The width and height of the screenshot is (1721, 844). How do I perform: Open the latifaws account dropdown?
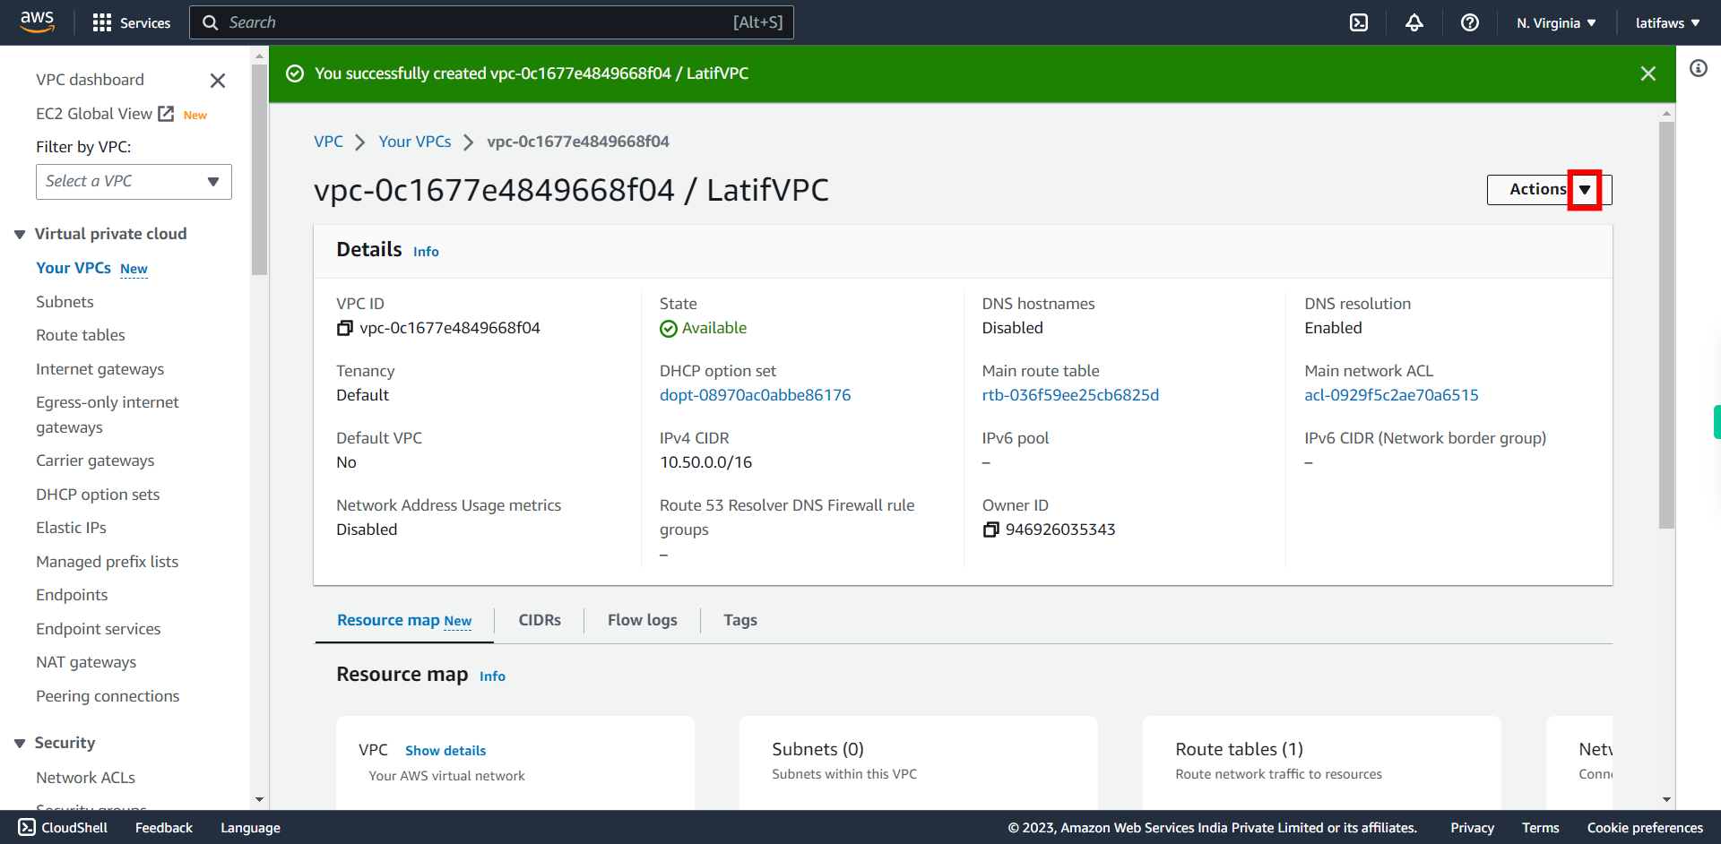pyautogui.click(x=1668, y=22)
